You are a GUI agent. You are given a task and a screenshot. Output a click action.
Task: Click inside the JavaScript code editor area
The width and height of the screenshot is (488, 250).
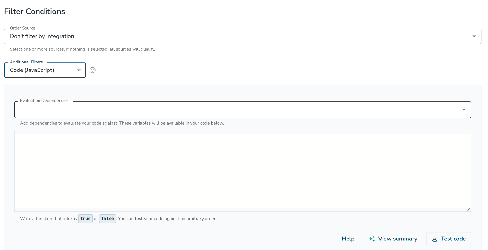coord(242,171)
